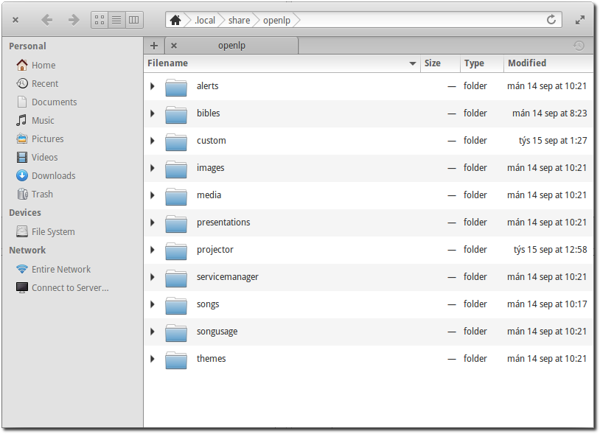
Task: Select the projector folder name
Action: (x=215, y=250)
